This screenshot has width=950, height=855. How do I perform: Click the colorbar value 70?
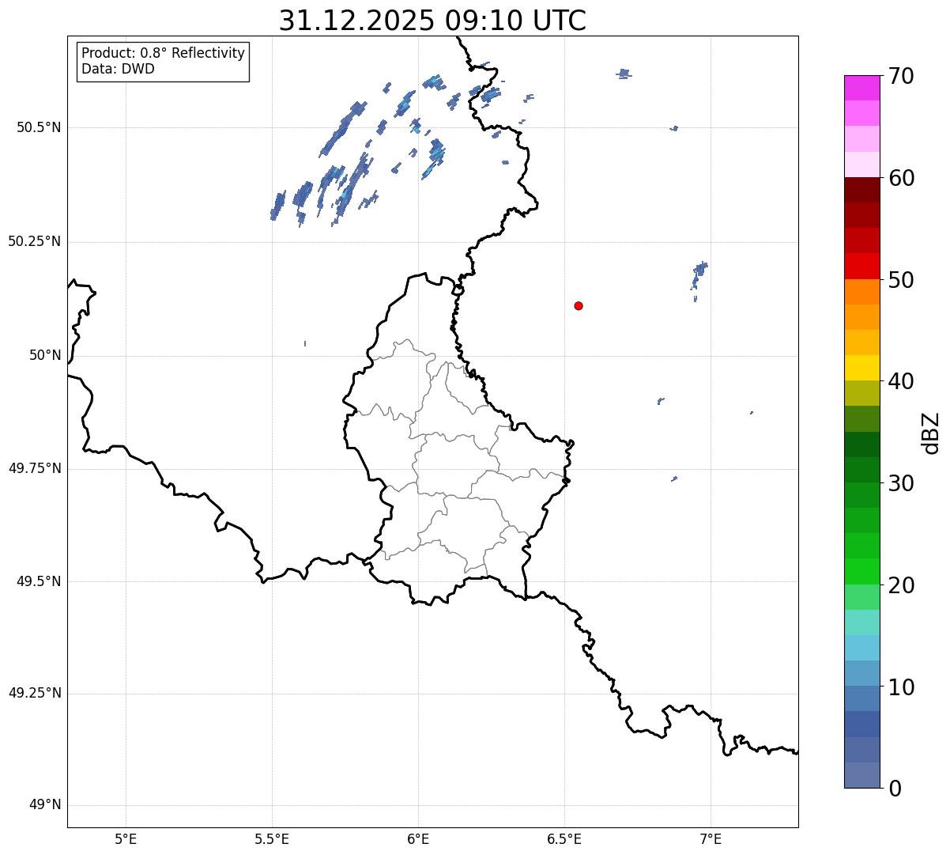click(x=901, y=76)
